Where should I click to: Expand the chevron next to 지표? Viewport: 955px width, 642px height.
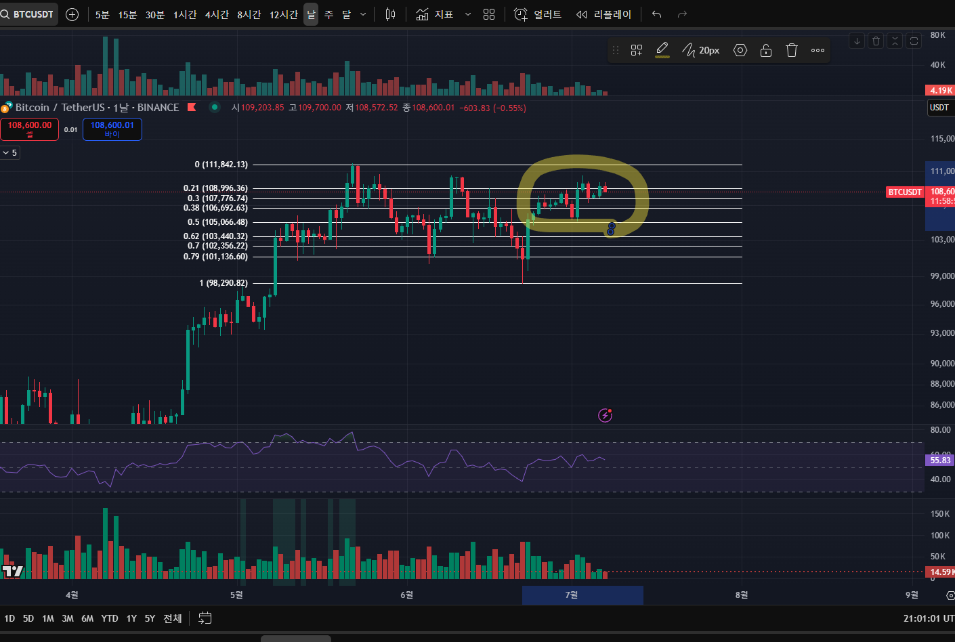[x=467, y=14]
